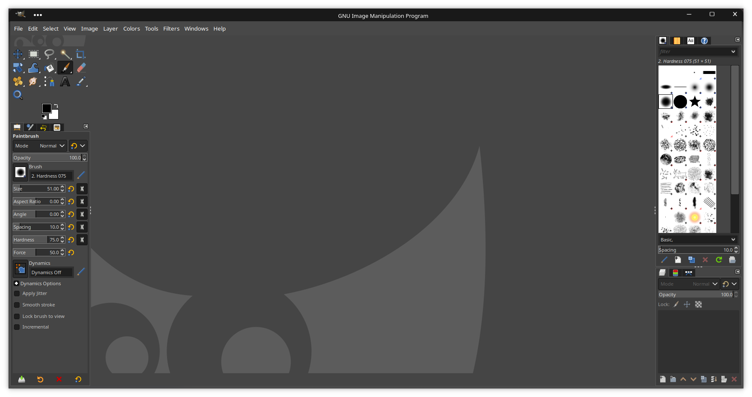Image resolution: width=752 pixels, height=397 pixels.
Task: Choose the Crop tool
Action: [x=81, y=54]
